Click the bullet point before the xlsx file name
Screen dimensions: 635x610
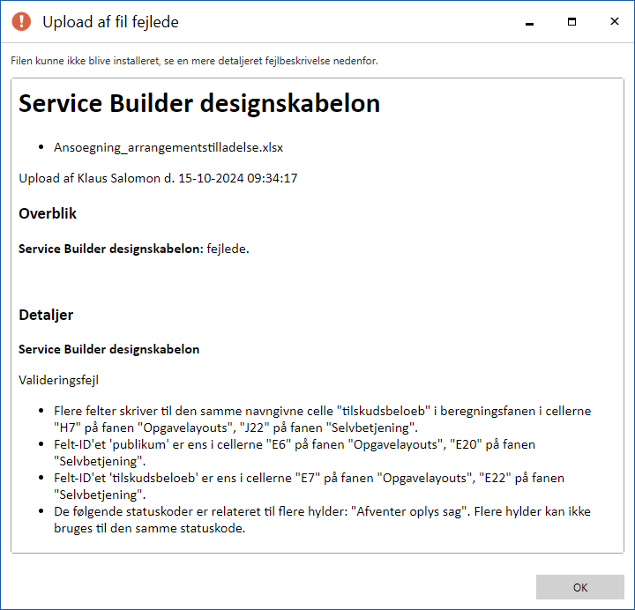coord(41,147)
